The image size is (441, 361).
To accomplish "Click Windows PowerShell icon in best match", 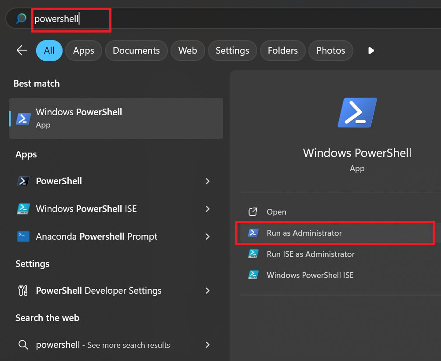I will pos(23,119).
